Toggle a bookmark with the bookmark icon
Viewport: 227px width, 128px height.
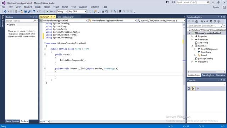[x=120, y=11]
